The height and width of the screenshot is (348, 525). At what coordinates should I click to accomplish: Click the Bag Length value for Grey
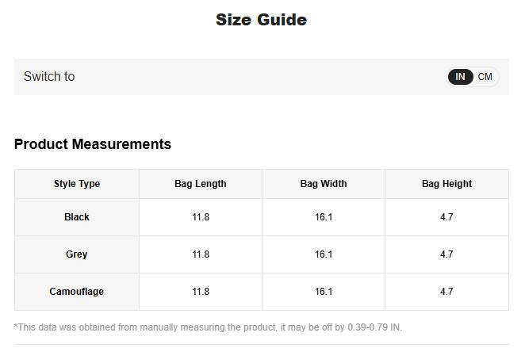[201, 254]
